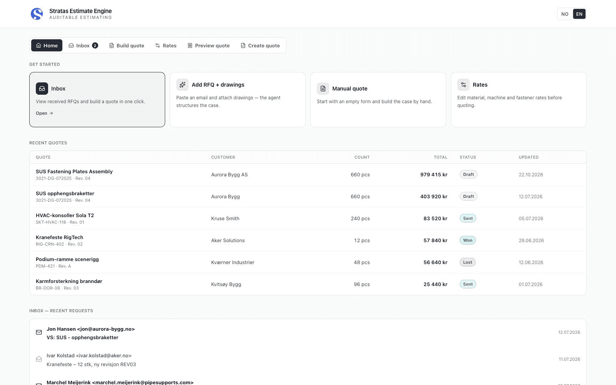Click the Inbox card tray icon
Viewport: 616px width, 385px height.
[42, 89]
